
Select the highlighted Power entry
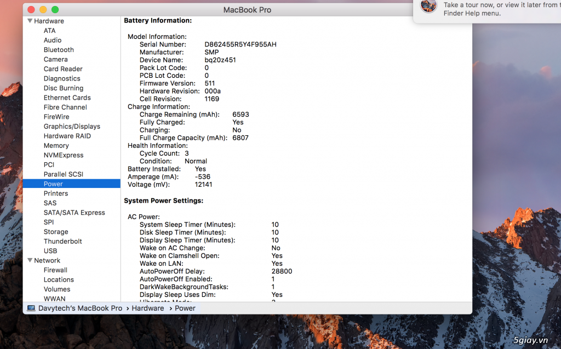72,184
